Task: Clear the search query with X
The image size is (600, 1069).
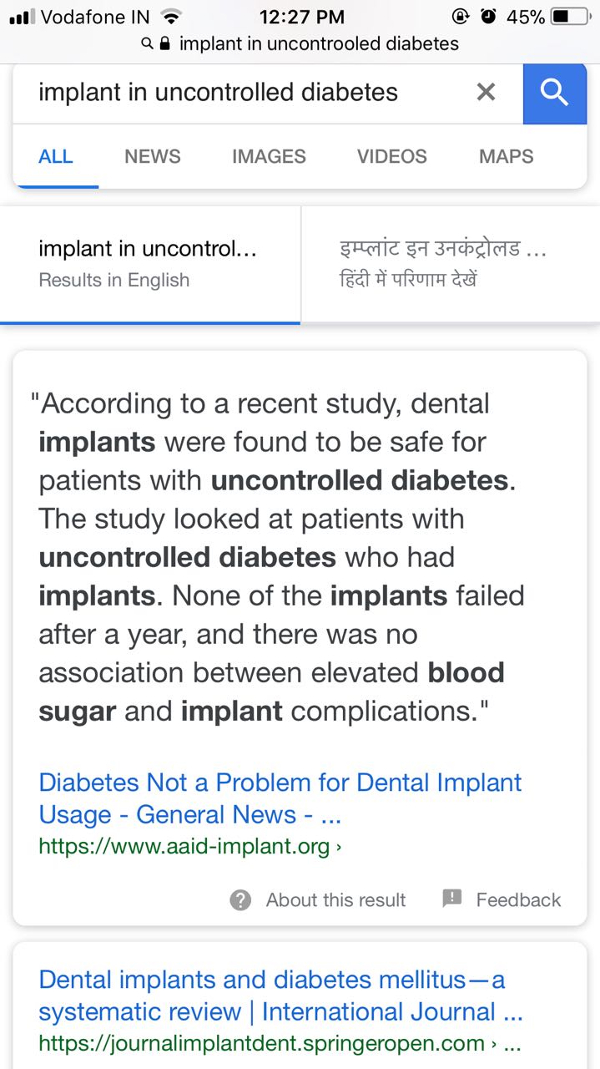Action: (486, 93)
